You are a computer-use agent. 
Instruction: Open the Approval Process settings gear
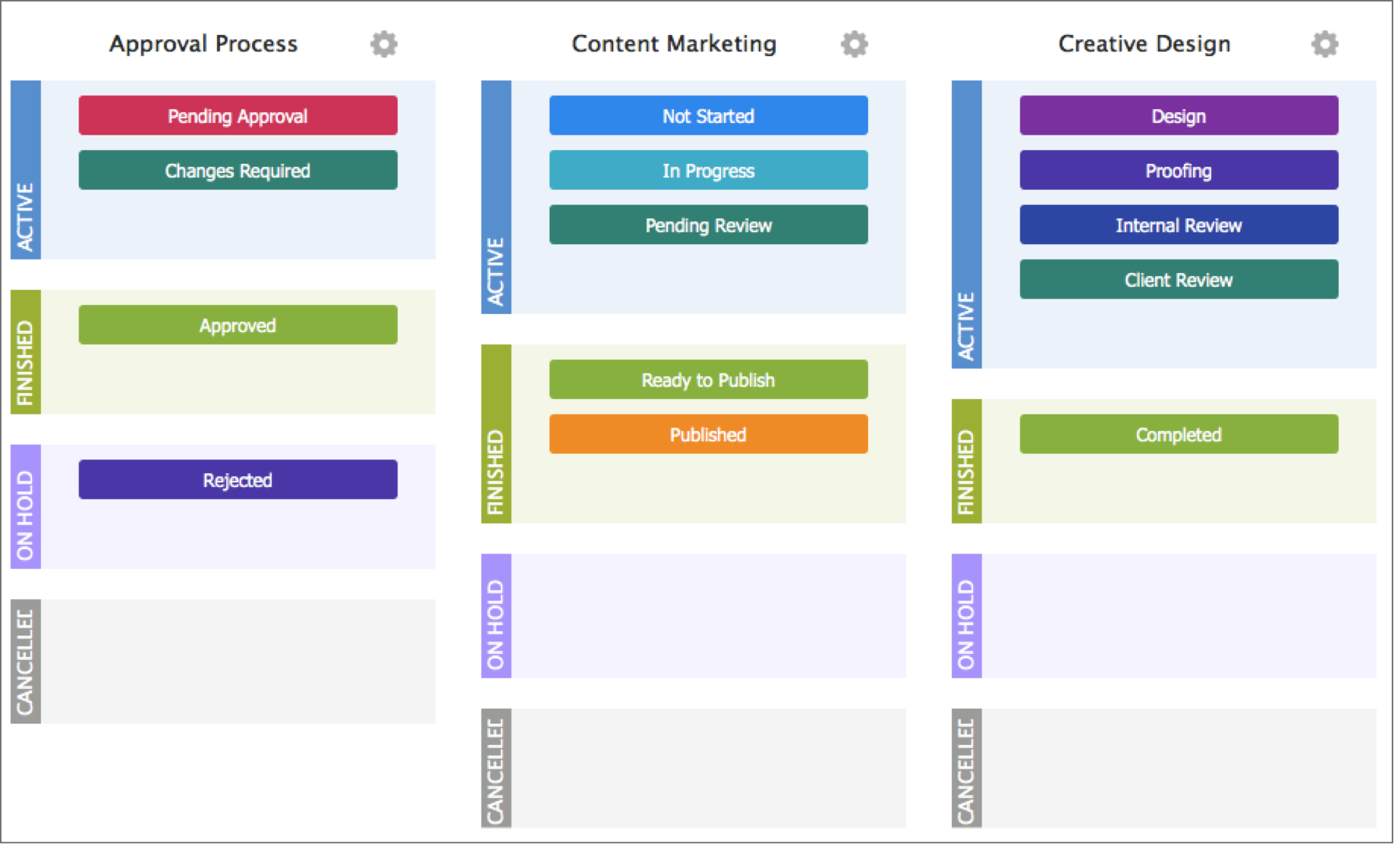(x=384, y=44)
